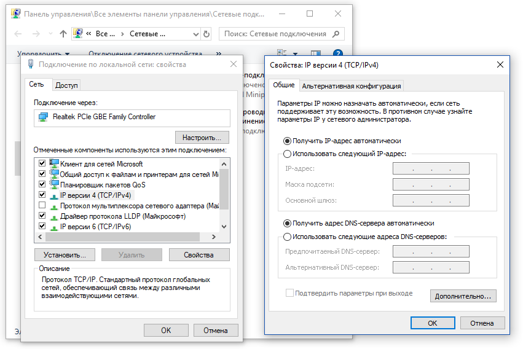Enable Протокол мультиплексора сетевого адаптера checkbox

(42, 205)
